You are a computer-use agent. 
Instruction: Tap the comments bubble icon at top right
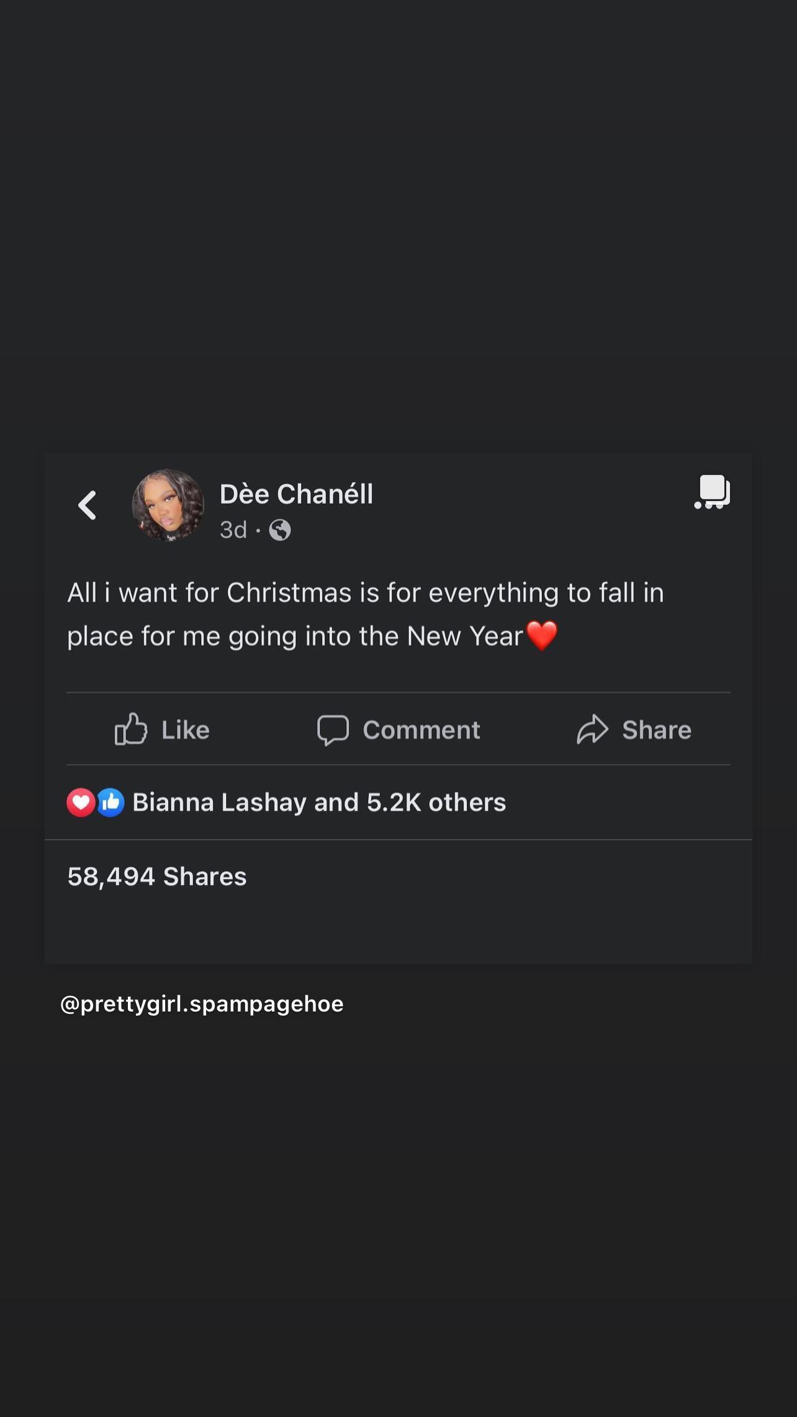[712, 492]
